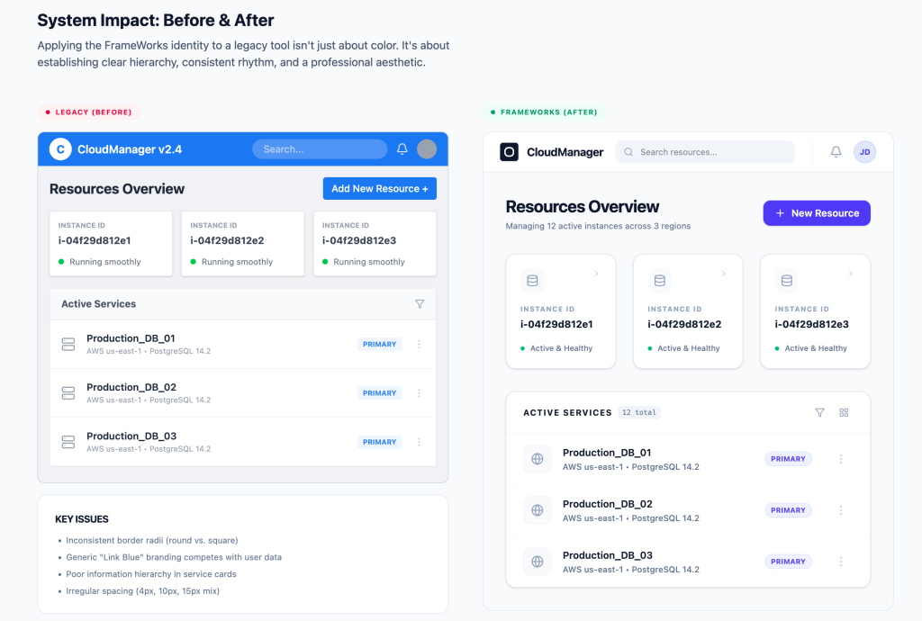
Task: Click the legacy Search... field
Action: (320, 149)
